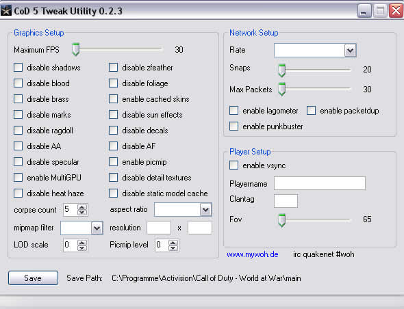Decrease corpse count with down arrow
Viewport: 404px width, 309px height.
pos(82,213)
